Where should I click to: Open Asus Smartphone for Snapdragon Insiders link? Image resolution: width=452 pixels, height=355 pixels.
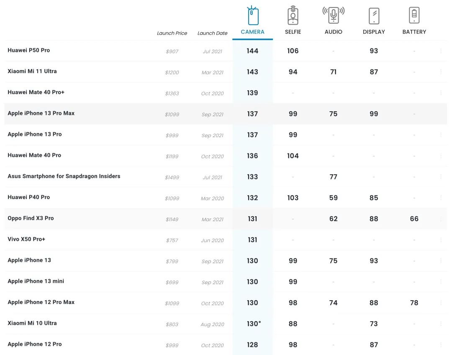point(64,176)
